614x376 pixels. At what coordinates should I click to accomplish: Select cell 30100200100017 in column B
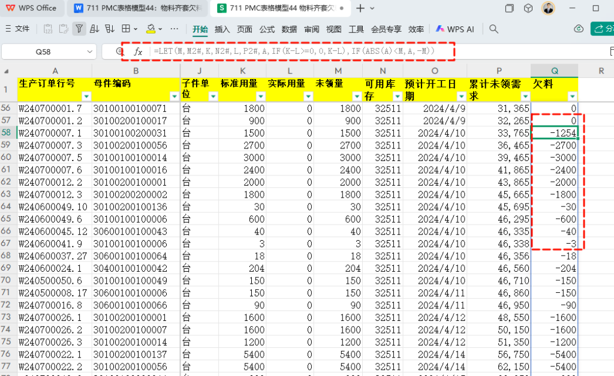click(136, 121)
